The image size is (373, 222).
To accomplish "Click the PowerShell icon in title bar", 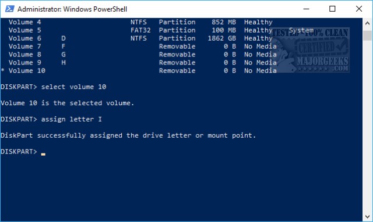I will pos(10,9).
